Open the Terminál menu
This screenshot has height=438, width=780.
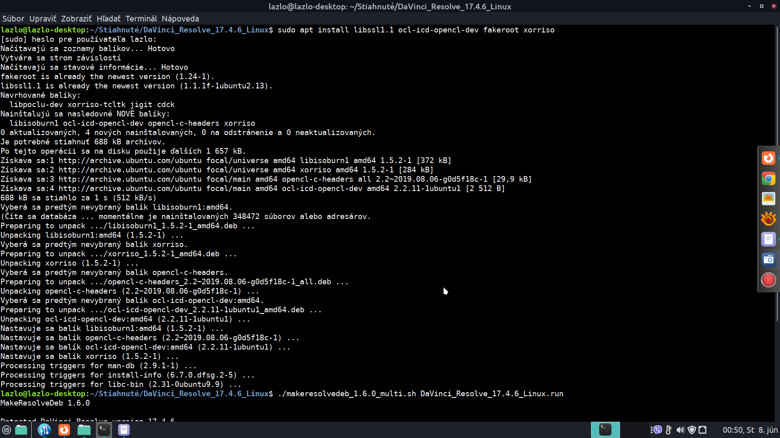coord(141,19)
